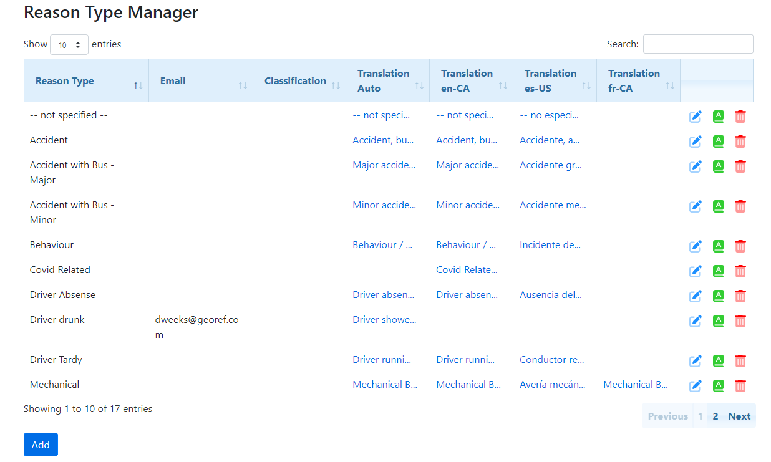Click the Next pagination button

tap(739, 416)
